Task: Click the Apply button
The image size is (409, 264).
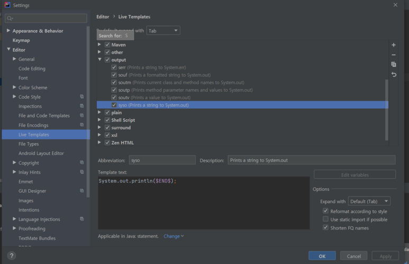Action: pyautogui.click(x=385, y=256)
